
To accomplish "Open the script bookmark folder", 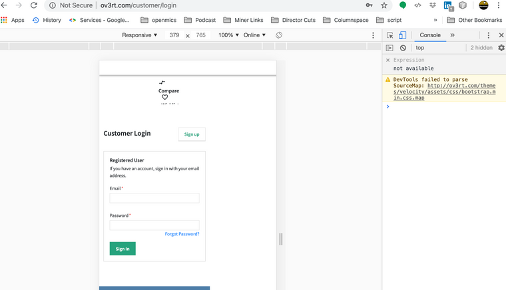I will pyautogui.click(x=389, y=20).
